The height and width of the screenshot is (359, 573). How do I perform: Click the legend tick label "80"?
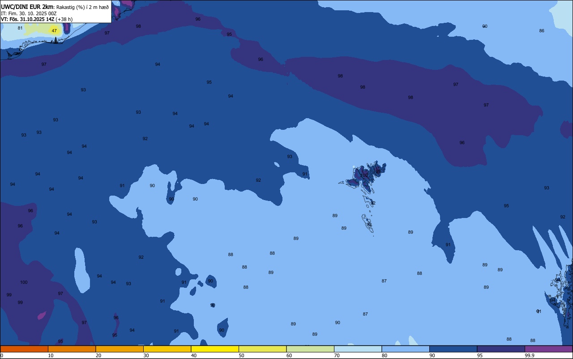(x=385, y=355)
